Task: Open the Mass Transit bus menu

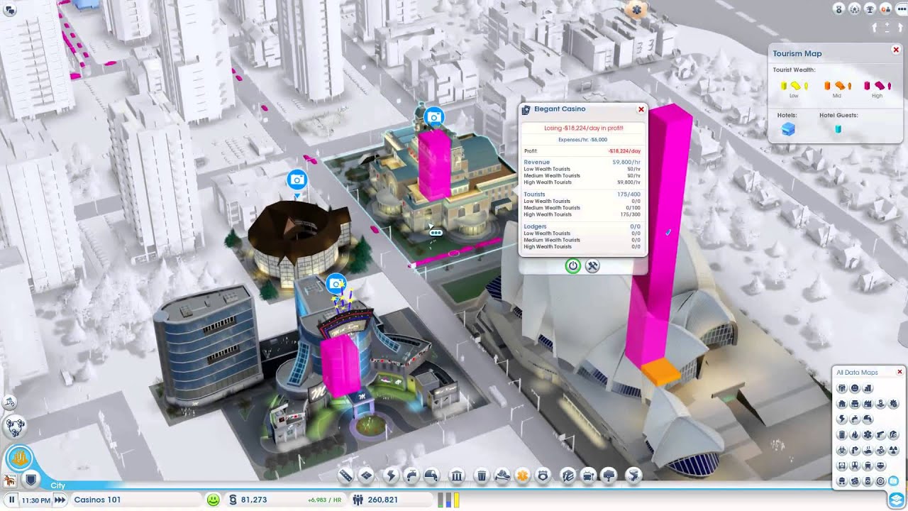Action: pyautogui.click(x=588, y=476)
